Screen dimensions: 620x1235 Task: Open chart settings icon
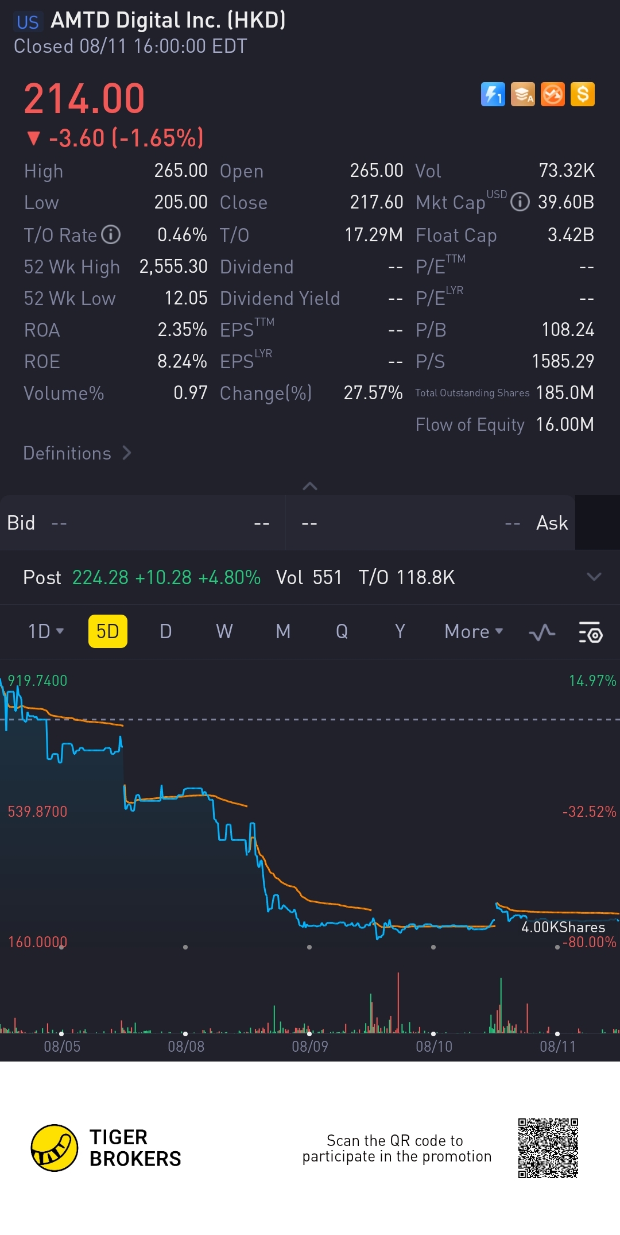tap(590, 632)
